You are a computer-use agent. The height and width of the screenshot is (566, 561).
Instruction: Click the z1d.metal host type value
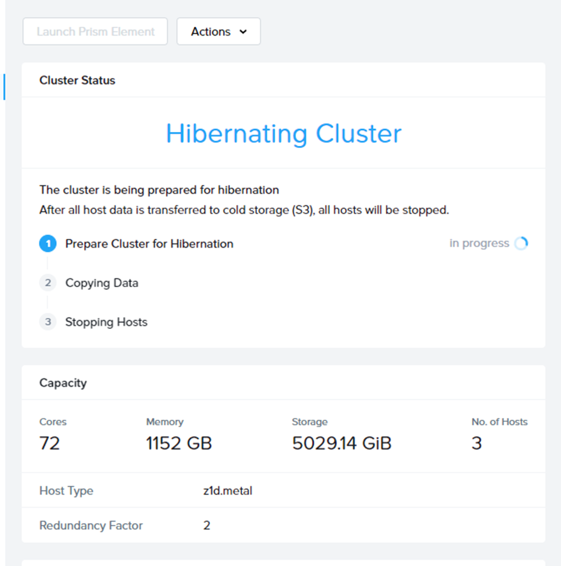point(228,491)
